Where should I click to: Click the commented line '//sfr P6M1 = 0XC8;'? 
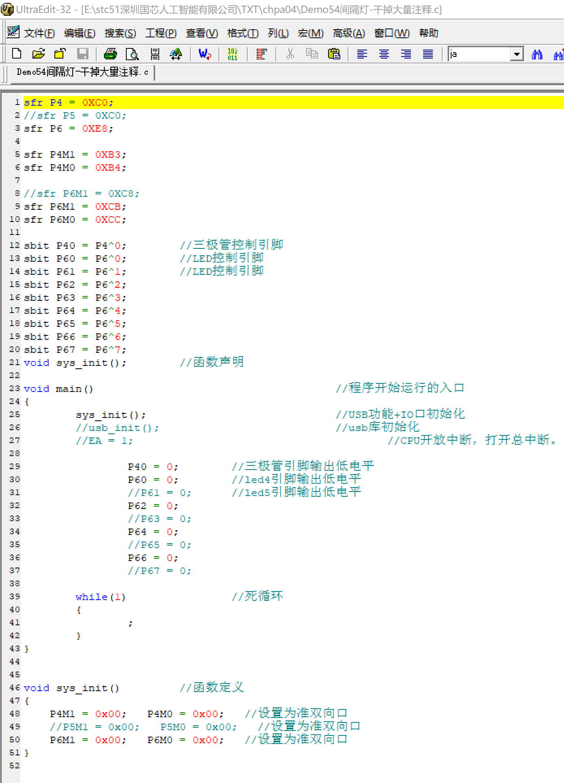pyautogui.click(x=81, y=194)
